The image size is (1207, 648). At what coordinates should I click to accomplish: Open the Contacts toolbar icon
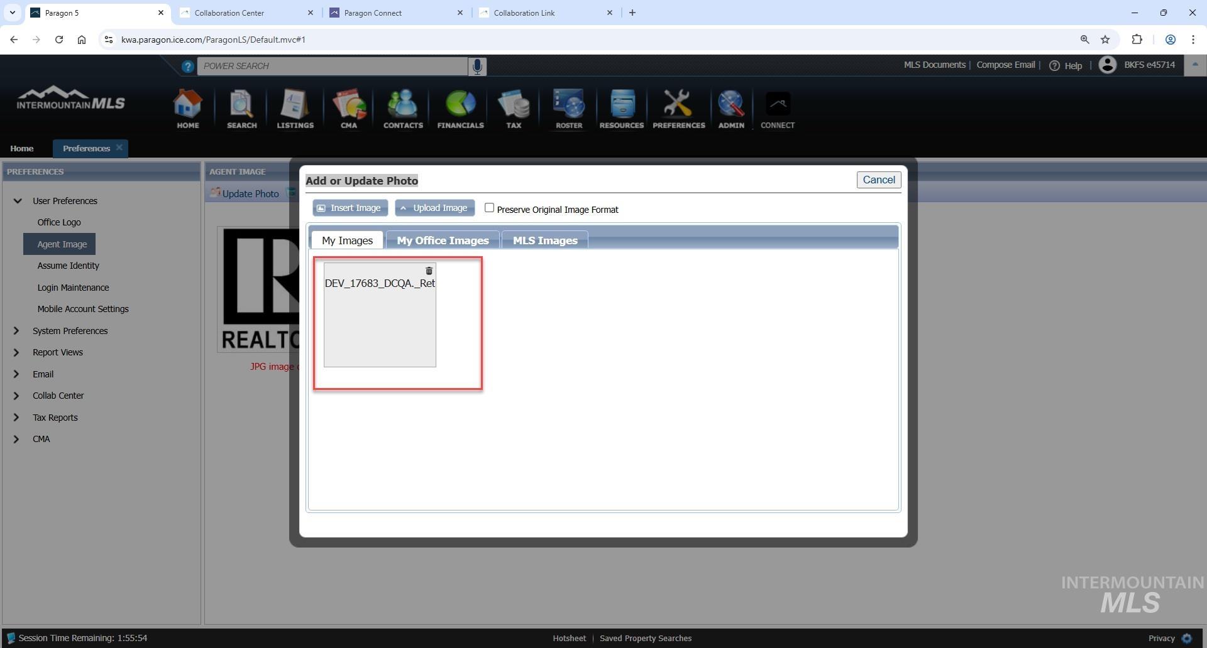(x=403, y=109)
